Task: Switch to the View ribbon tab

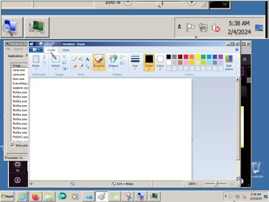Action: coord(66,50)
